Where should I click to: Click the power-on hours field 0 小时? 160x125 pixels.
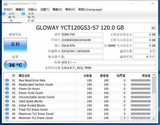click(145, 57)
